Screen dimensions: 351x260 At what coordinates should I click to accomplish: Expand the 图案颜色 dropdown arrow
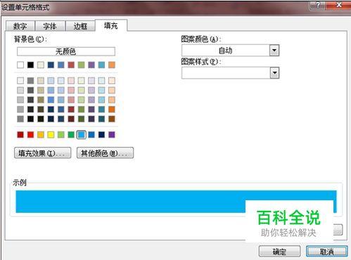pyautogui.click(x=274, y=51)
